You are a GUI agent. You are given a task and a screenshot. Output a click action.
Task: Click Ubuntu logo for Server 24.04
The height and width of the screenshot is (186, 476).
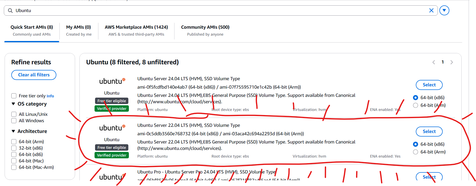coord(112,81)
